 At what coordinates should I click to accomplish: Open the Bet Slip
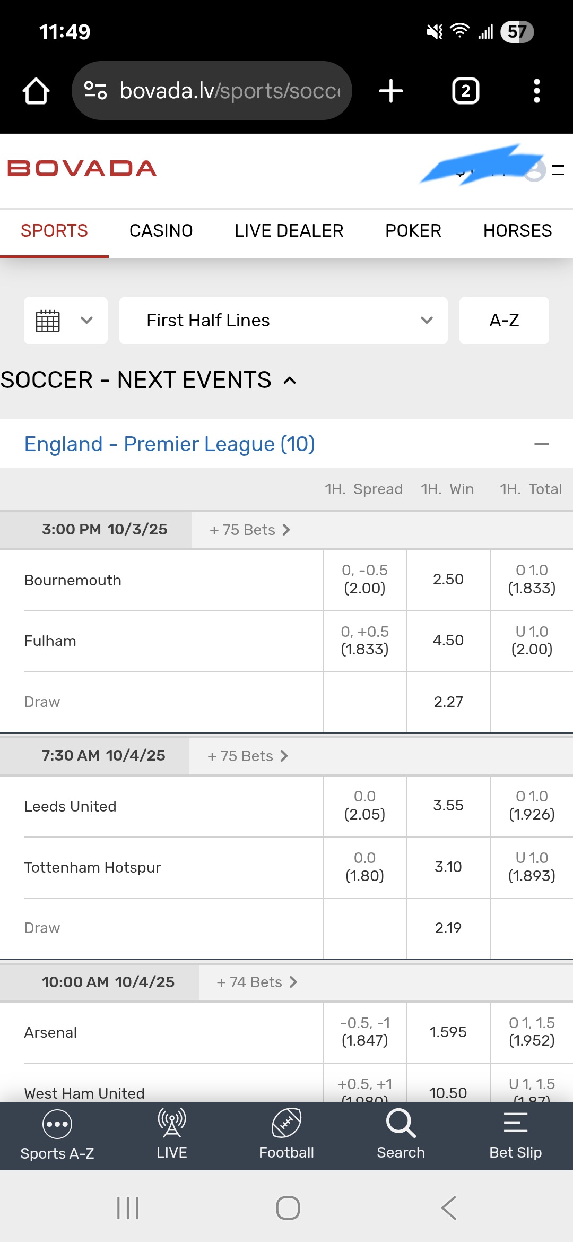coord(516,1135)
